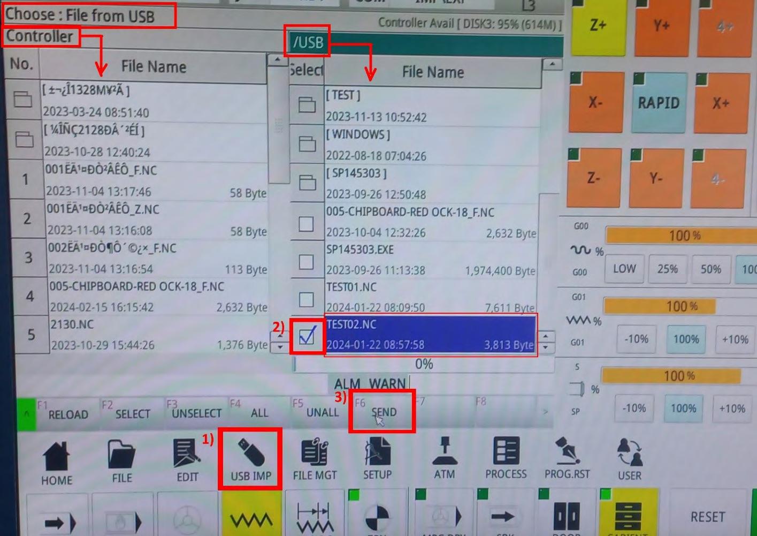Open the USB IMP import icon
The width and height of the screenshot is (757, 536).
(x=251, y=459)
